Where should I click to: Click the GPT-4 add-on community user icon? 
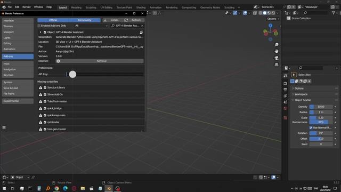coord(141,32)
